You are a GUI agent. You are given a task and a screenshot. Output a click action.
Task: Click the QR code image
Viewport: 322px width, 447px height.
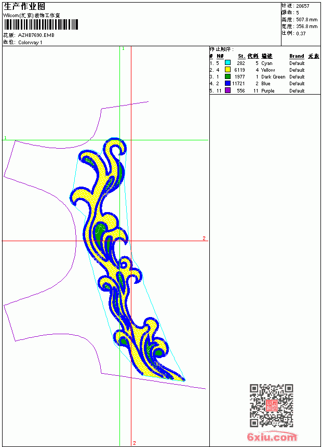(x=272, y=405)
